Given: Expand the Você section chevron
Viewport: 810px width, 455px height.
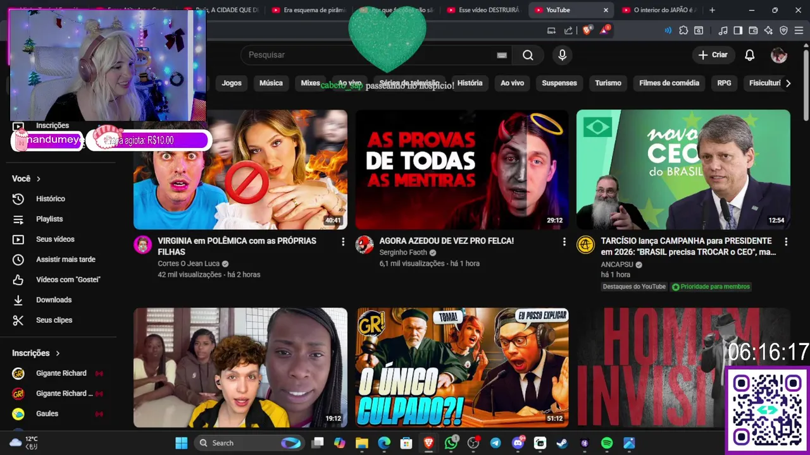Looking at the screenshot, I should coord(39,179).
